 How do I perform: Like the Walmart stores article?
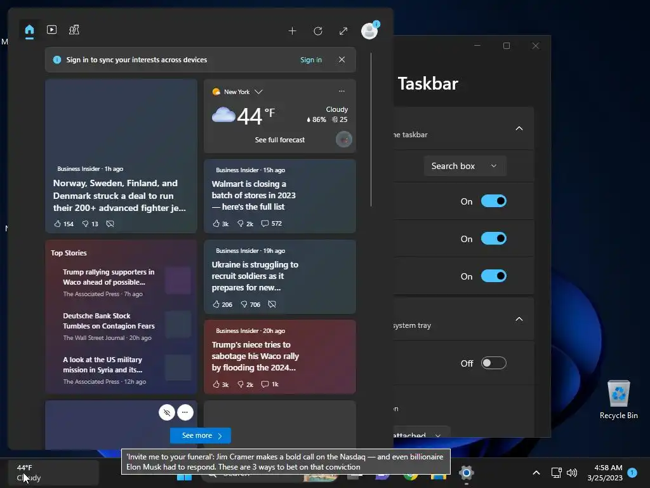220,224
